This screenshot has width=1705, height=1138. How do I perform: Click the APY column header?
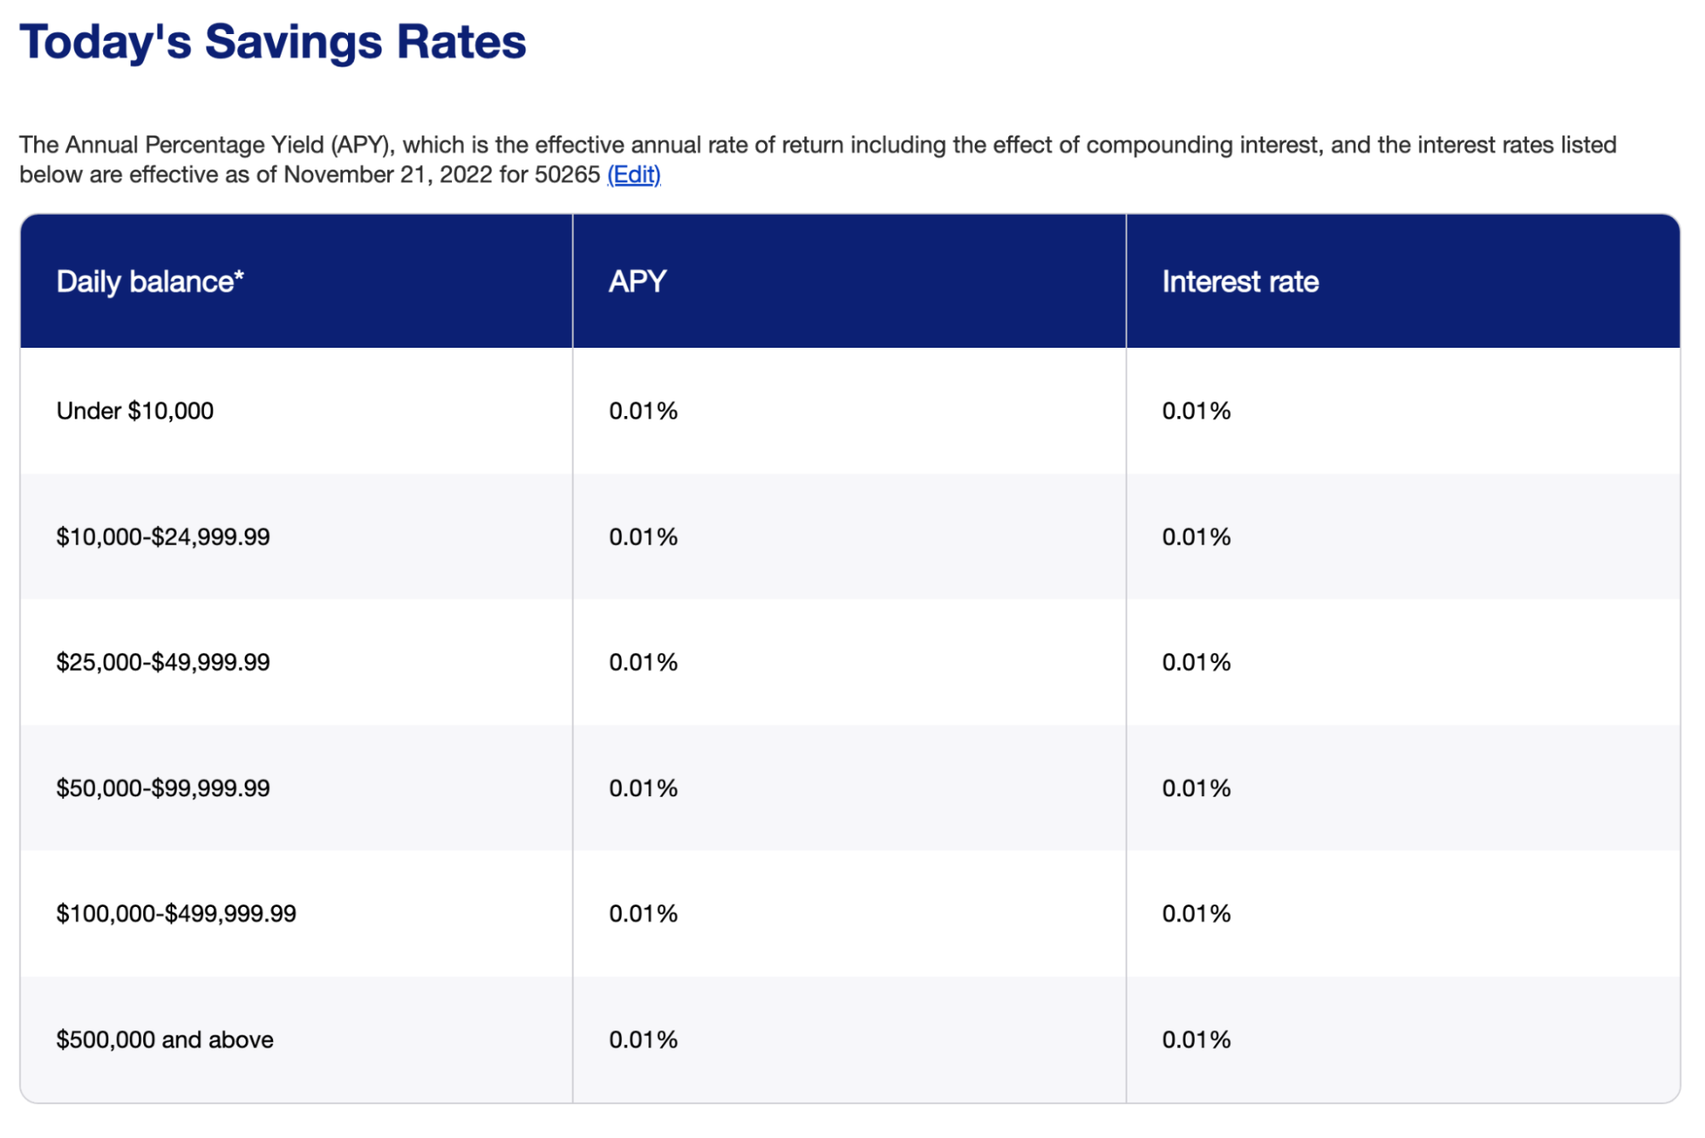pos(637,282)
